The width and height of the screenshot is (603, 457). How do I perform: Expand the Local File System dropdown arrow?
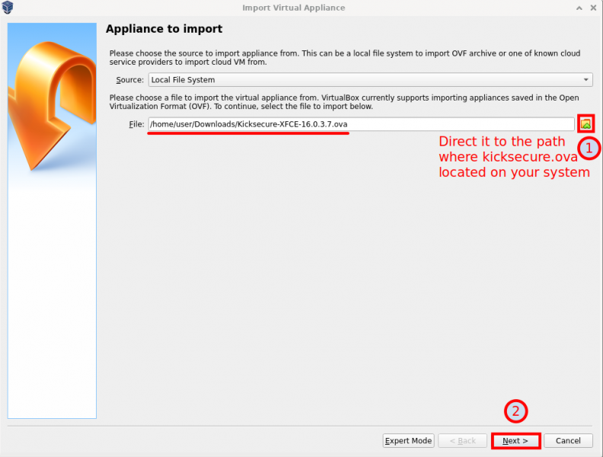pyautogui.click(x=585, y=80)
